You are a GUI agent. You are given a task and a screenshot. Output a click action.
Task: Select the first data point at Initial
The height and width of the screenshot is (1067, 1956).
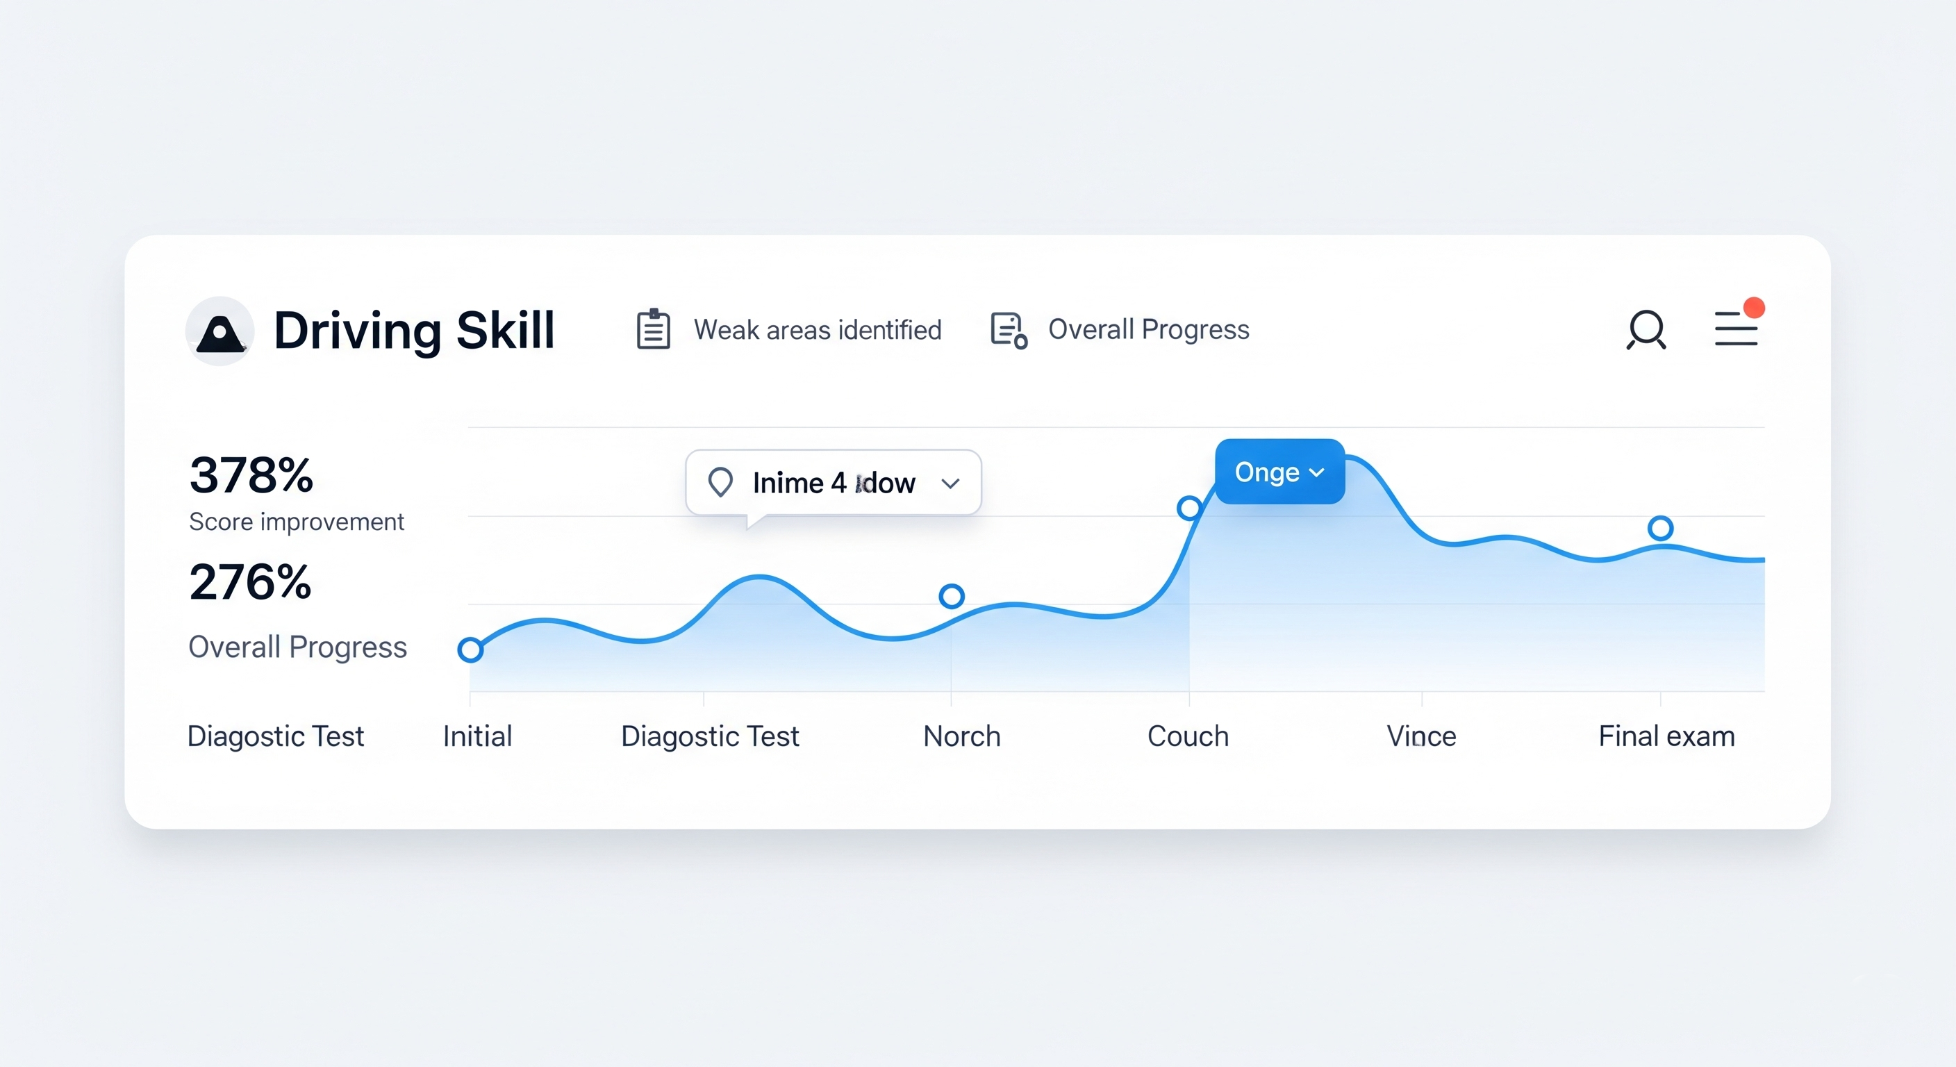[471, 650]
